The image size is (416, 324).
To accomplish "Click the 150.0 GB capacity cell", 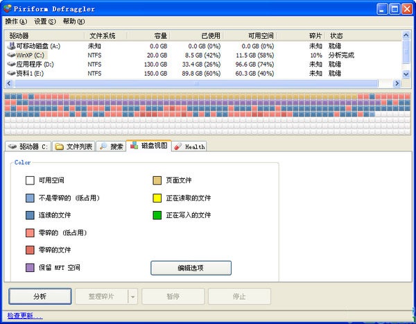I will click(x=156, y=73).
